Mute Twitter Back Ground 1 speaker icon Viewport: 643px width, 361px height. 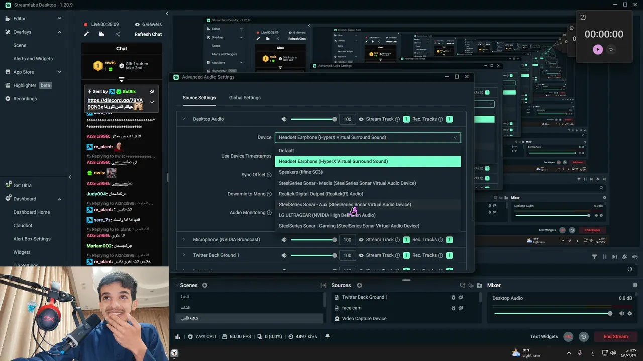[x=284, y=255]
